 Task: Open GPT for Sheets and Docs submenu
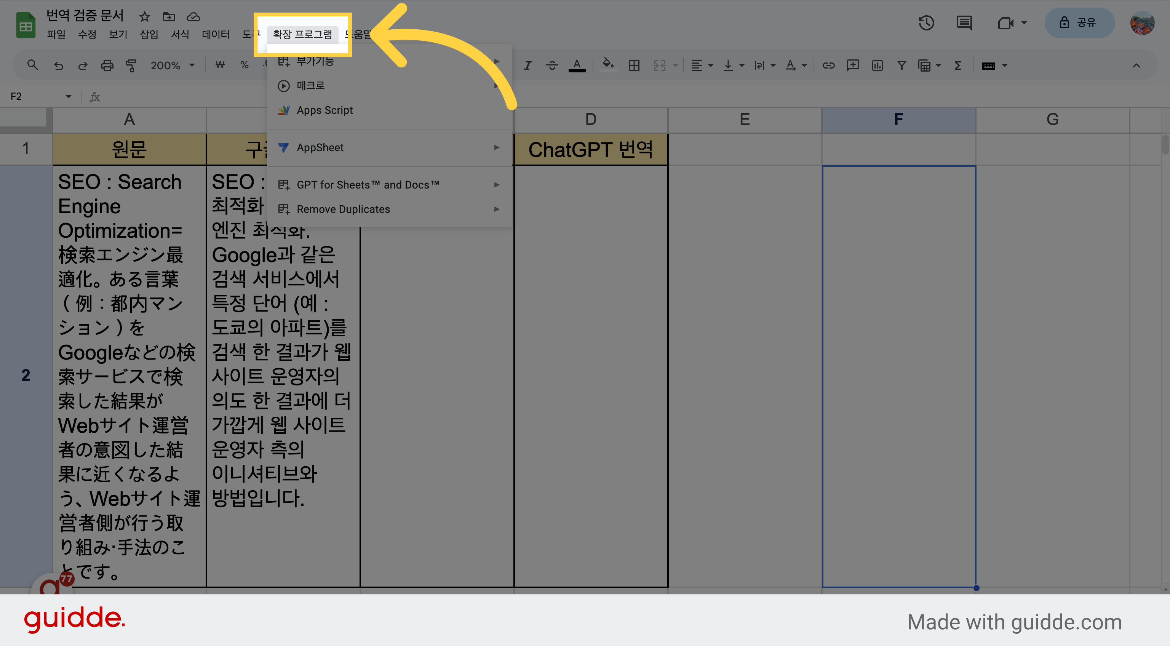click(x=389, y=185)
